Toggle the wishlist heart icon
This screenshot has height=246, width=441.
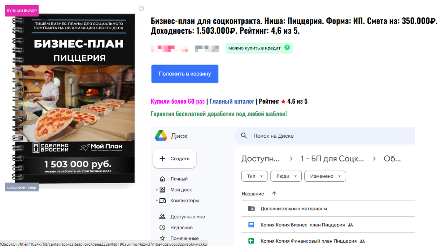click(x=141, y=9)
